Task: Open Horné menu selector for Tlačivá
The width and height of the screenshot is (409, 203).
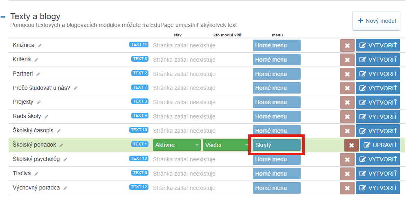Action: click(x=276, y=174)
